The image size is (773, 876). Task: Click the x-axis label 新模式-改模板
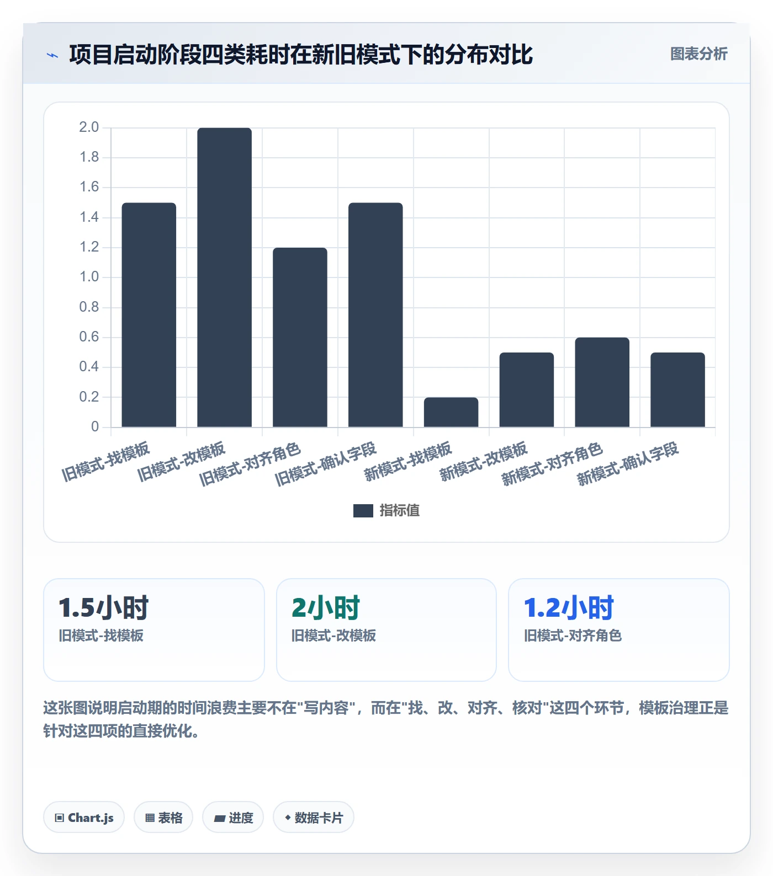point(483,461)
